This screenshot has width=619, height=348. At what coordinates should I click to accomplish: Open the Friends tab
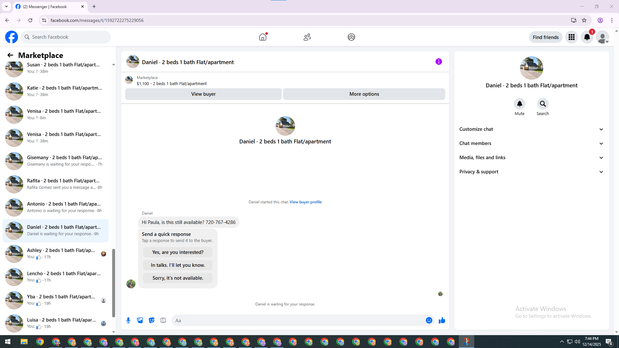pyautogui.click(x=307, y=37)
